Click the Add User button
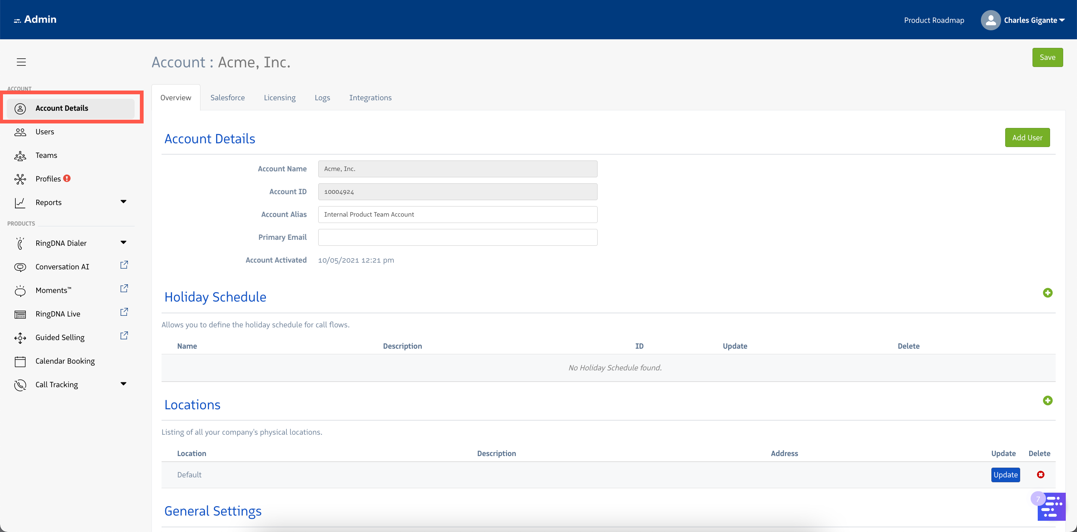This screenshot has width=1077, height=532. coord(1027,137)
